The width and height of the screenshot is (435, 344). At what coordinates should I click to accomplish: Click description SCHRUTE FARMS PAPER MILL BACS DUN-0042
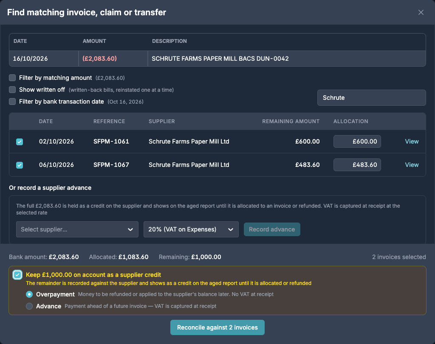(x=220, y=59)
